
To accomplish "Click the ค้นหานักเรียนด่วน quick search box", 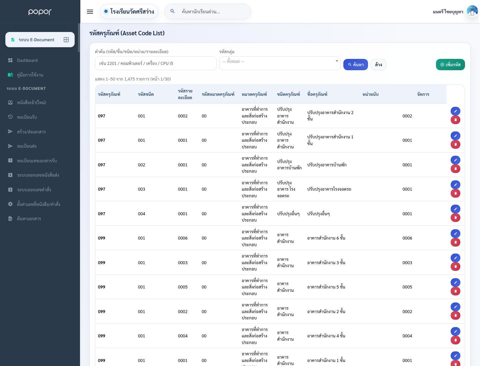I will point(208,12).
